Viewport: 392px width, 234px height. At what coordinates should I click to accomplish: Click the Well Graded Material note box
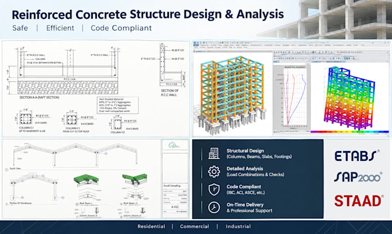118,105
